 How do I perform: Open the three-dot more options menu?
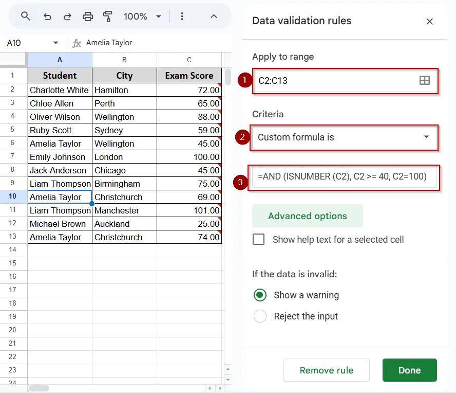182,16
